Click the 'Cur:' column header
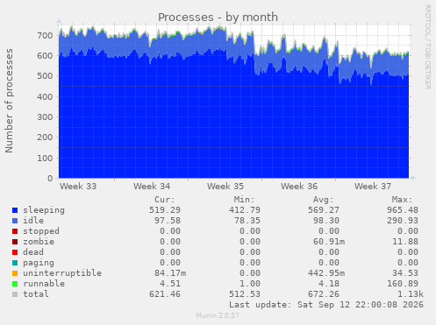The image size is (436, 325). point(165,200)
